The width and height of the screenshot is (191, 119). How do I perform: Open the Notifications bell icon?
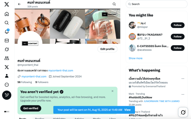pos(7,32)
